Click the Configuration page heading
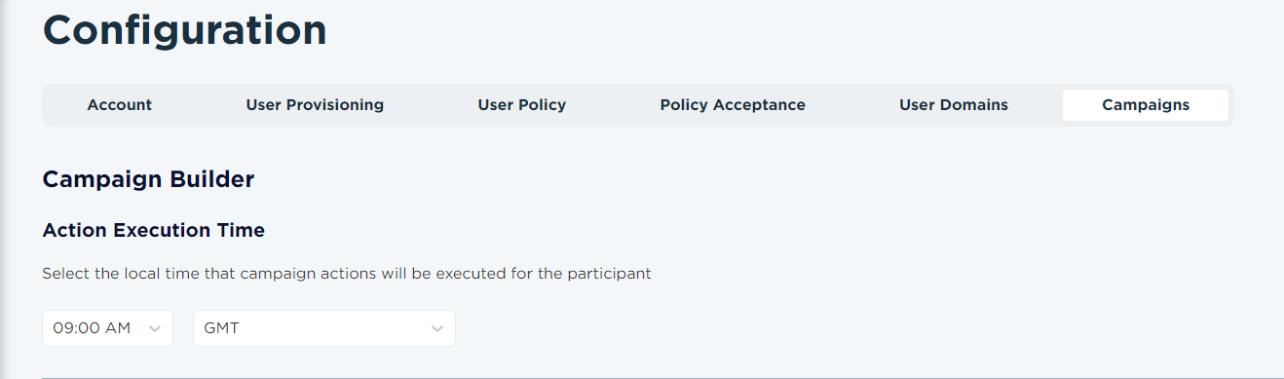The height and width of the screenshot is (379, 1284). click(185, 30)
